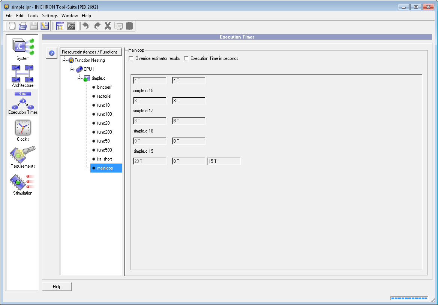The height and width of the screenshot is (305, 438).
Task: Collapse the Function Nesting tree node
Action: [x=64, y=60]
